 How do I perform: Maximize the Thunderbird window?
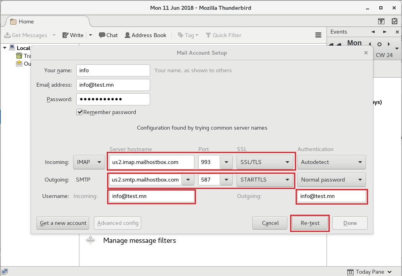point(381,8)
